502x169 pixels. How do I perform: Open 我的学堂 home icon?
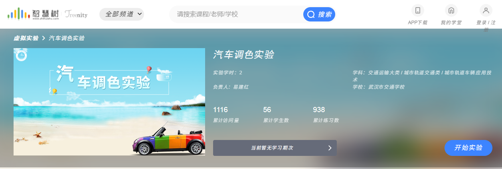[451, 10]
